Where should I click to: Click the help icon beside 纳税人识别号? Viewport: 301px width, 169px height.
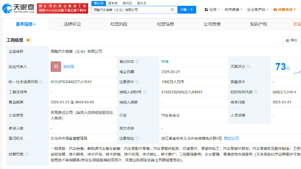(145, 92)
